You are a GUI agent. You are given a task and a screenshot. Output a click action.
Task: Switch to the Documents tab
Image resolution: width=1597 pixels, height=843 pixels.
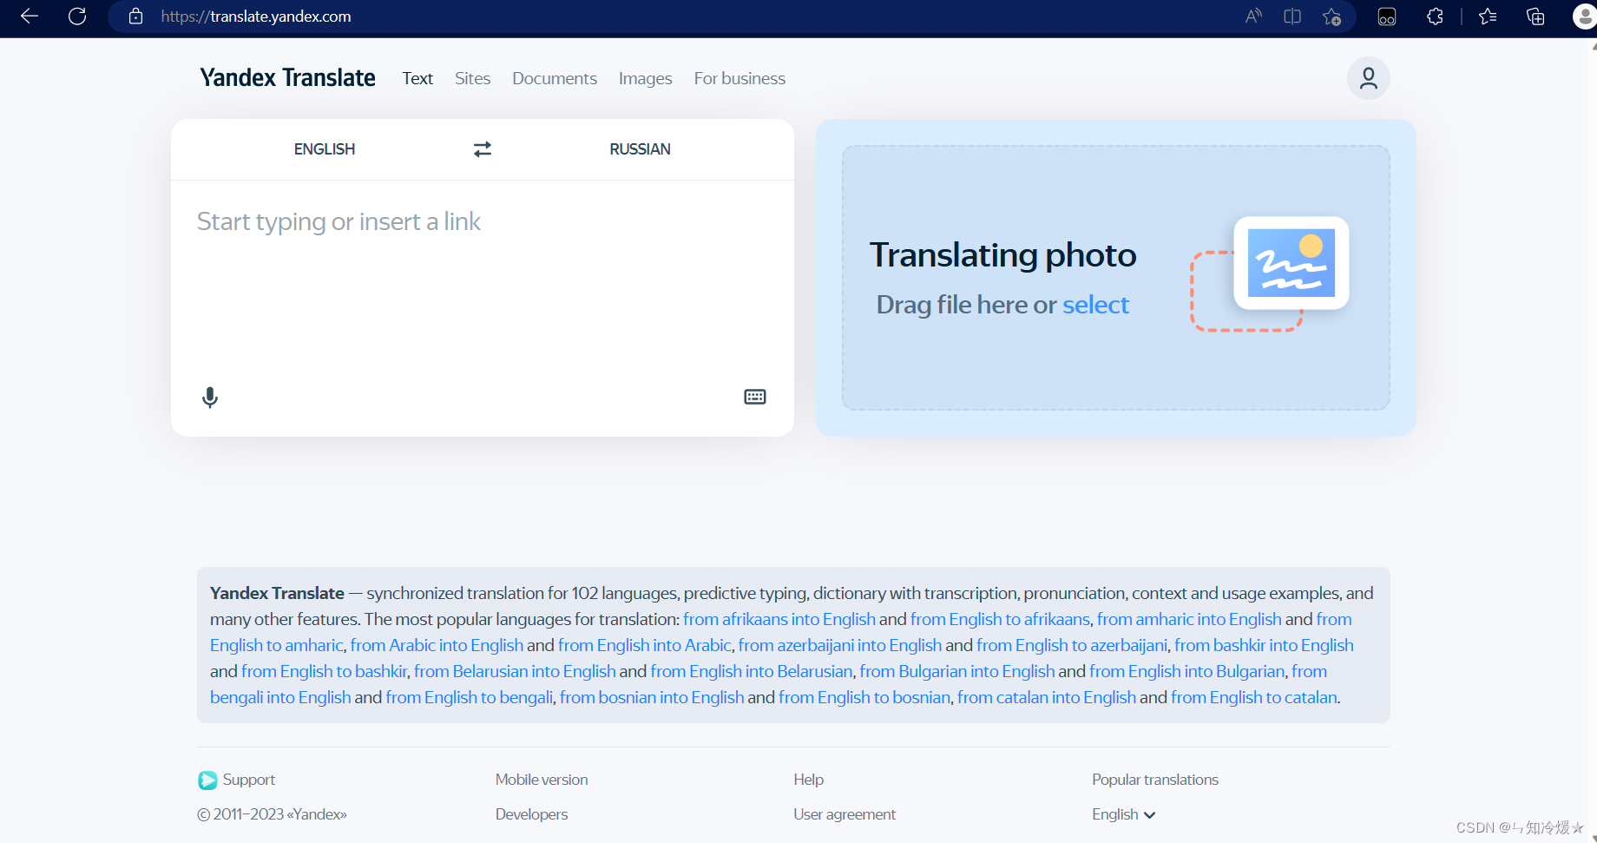coord(555,78)
